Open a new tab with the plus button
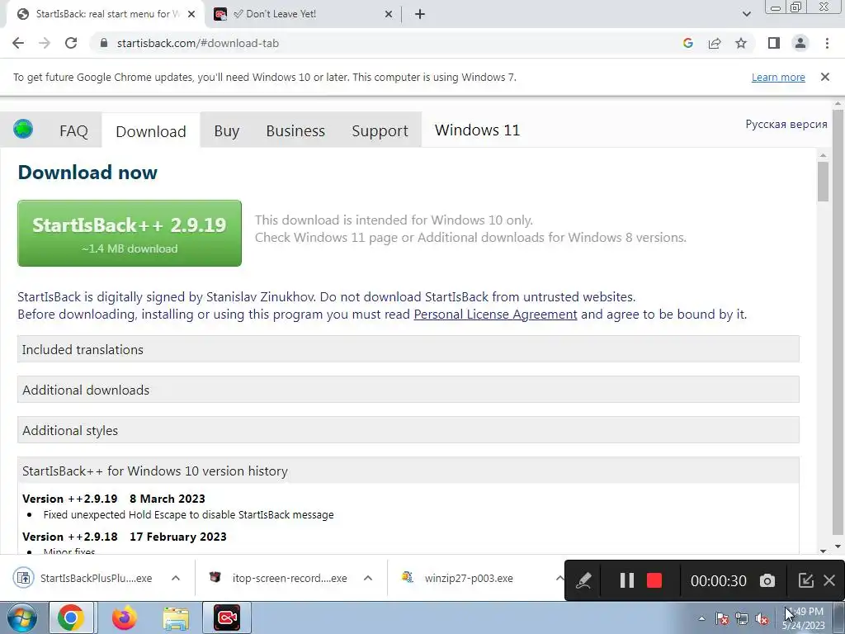 click(x=420, y=14)
